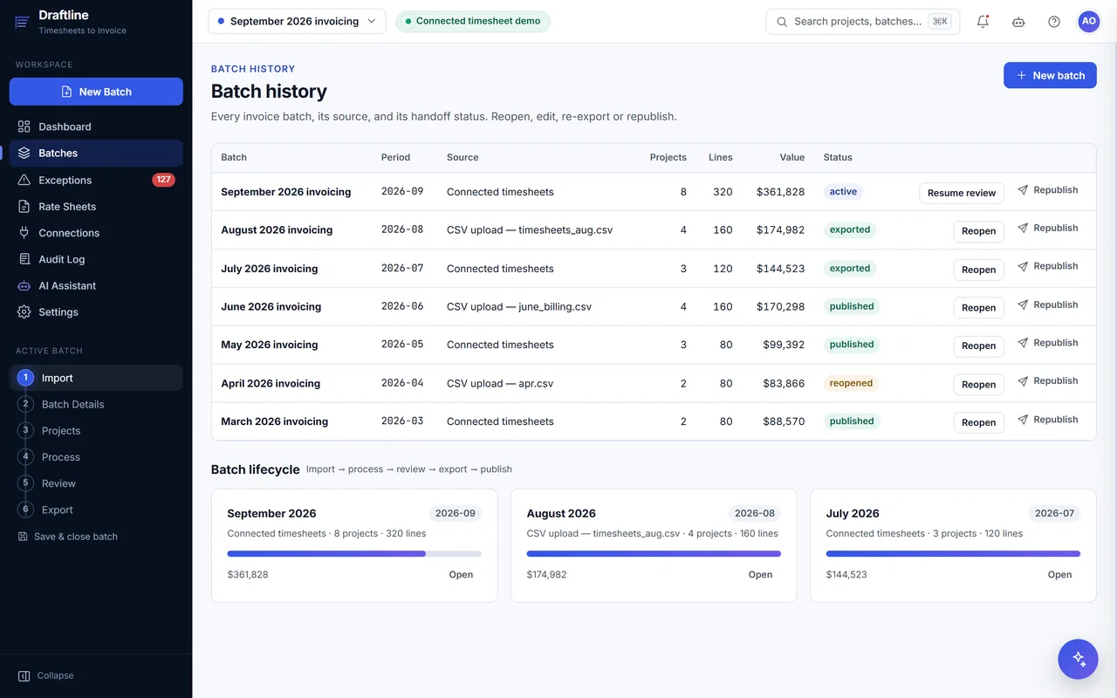Click the Save & close batch icon
The width and height of the screenshot is (1117, 698).
pos(23,537)
